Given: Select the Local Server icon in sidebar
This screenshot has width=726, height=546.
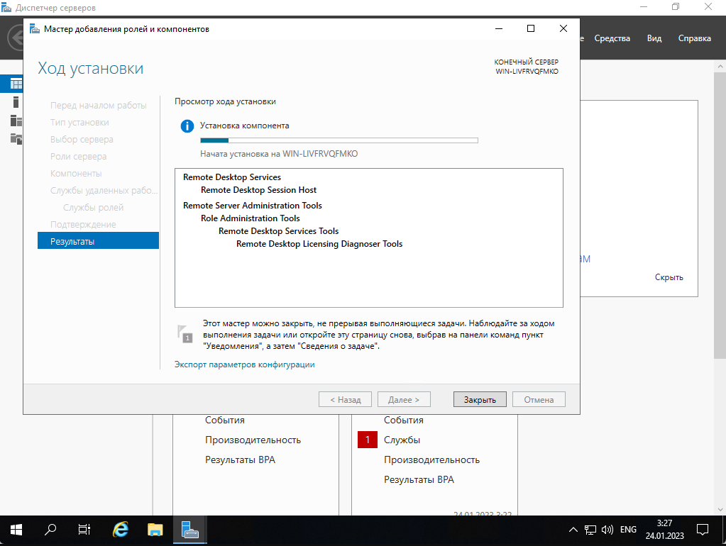Looking at the screenshot, I should [x=16, y=102].
